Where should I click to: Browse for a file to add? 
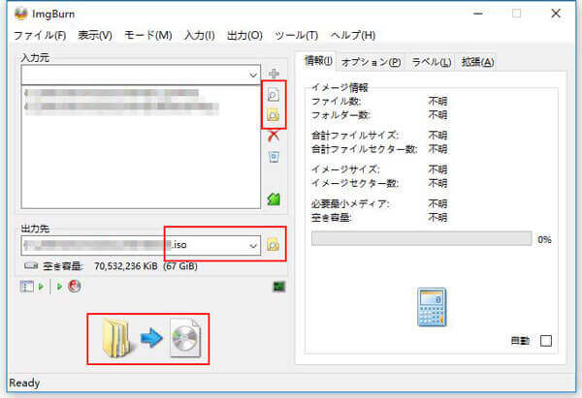pyautogui.click(x=274, y=96)
